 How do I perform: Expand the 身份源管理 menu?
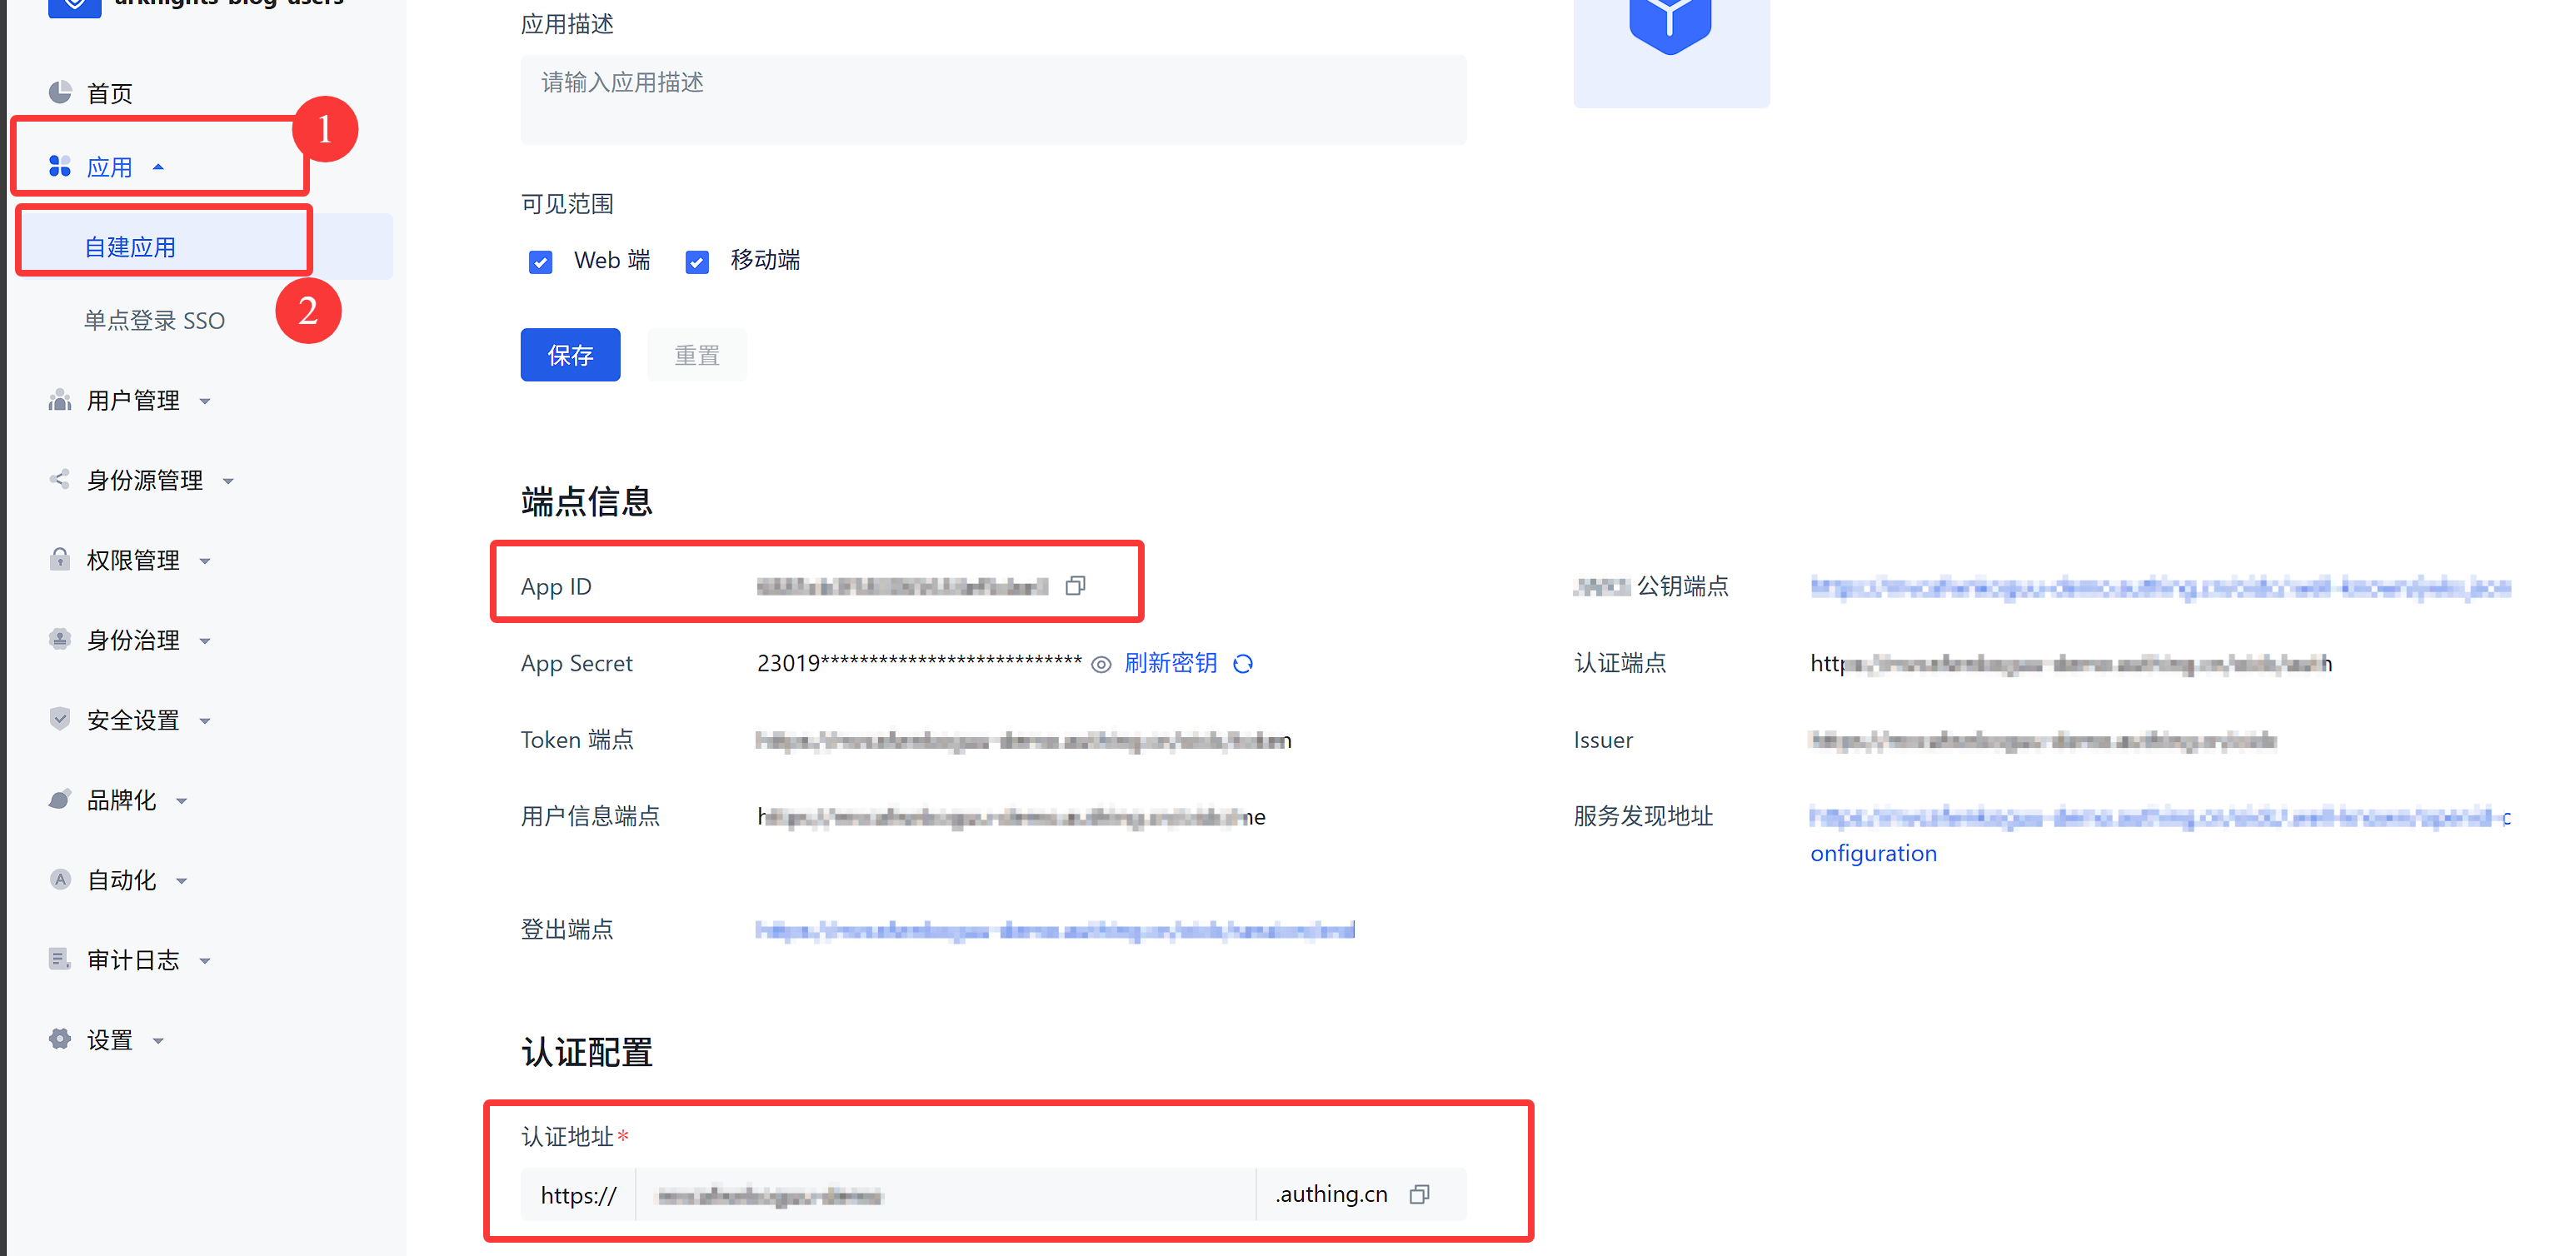tap(144, 481)
